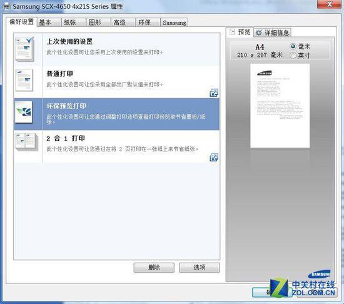This screenshot has width=344, height=304.
Task: Click description text under 2 合 1 打印
Action: click(x=122, y=149)
